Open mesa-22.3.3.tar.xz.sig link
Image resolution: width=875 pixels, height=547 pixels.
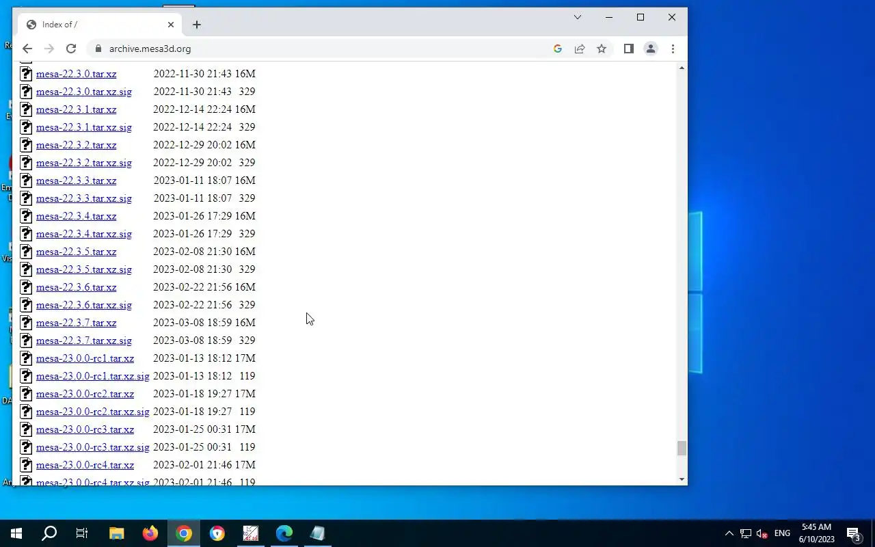pyautogui.click(x=83, y=198)
